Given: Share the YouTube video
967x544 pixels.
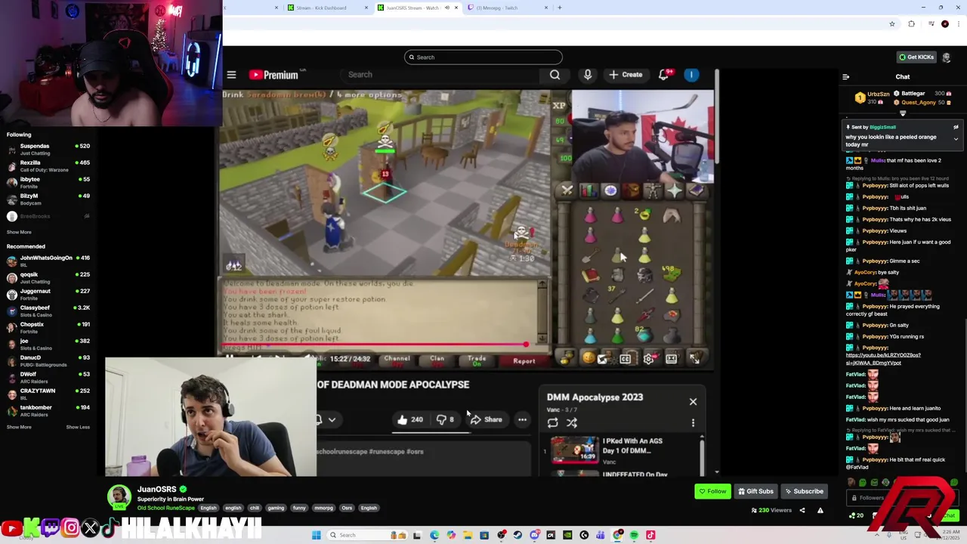Looking at the screenshot, I should [x=486, y=419].
